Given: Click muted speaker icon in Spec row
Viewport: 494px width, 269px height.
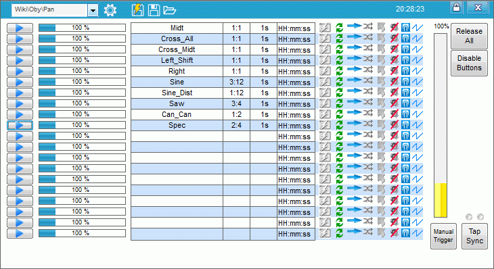Looking at the screenshot, I should point(394,125).
